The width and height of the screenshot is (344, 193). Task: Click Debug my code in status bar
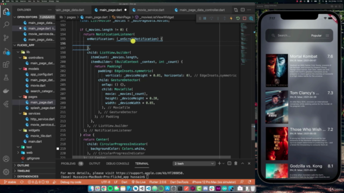tap(70, 182)
